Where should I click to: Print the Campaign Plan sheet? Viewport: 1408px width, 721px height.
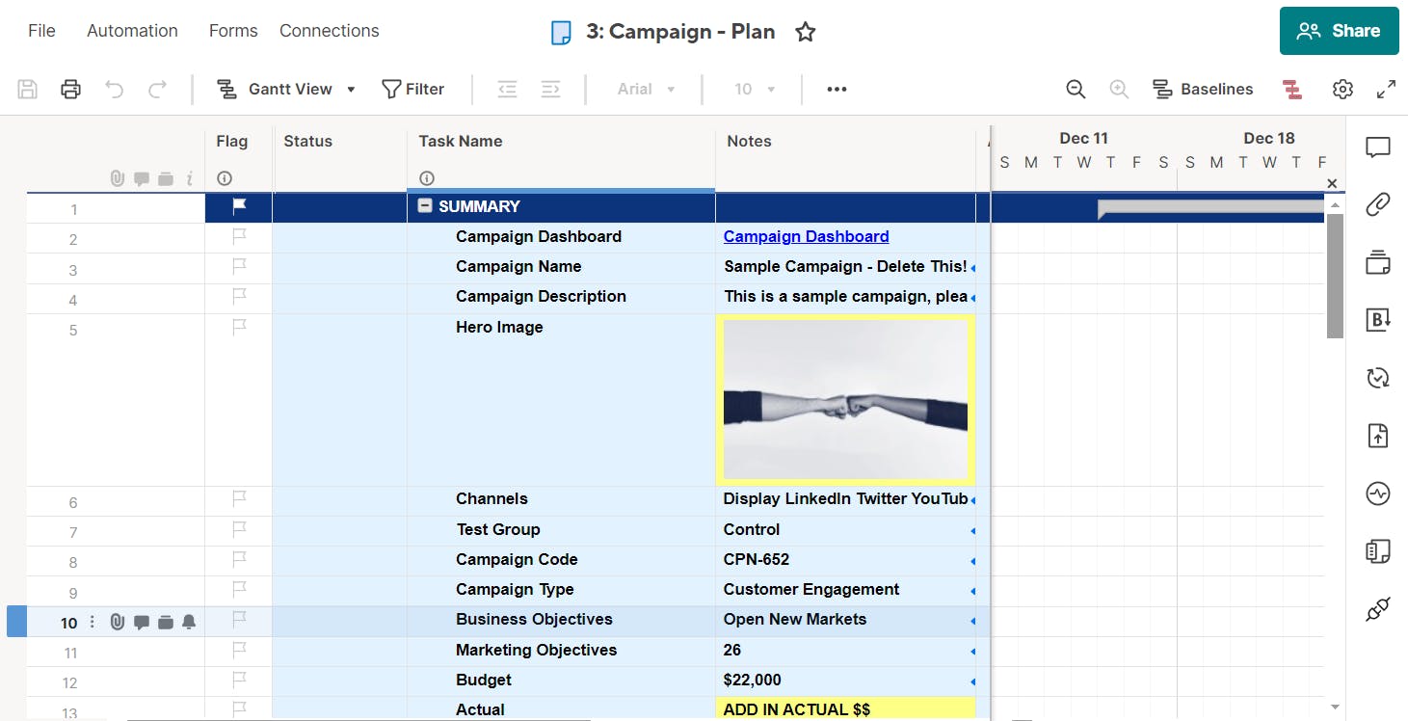click(x=70, y=89)
